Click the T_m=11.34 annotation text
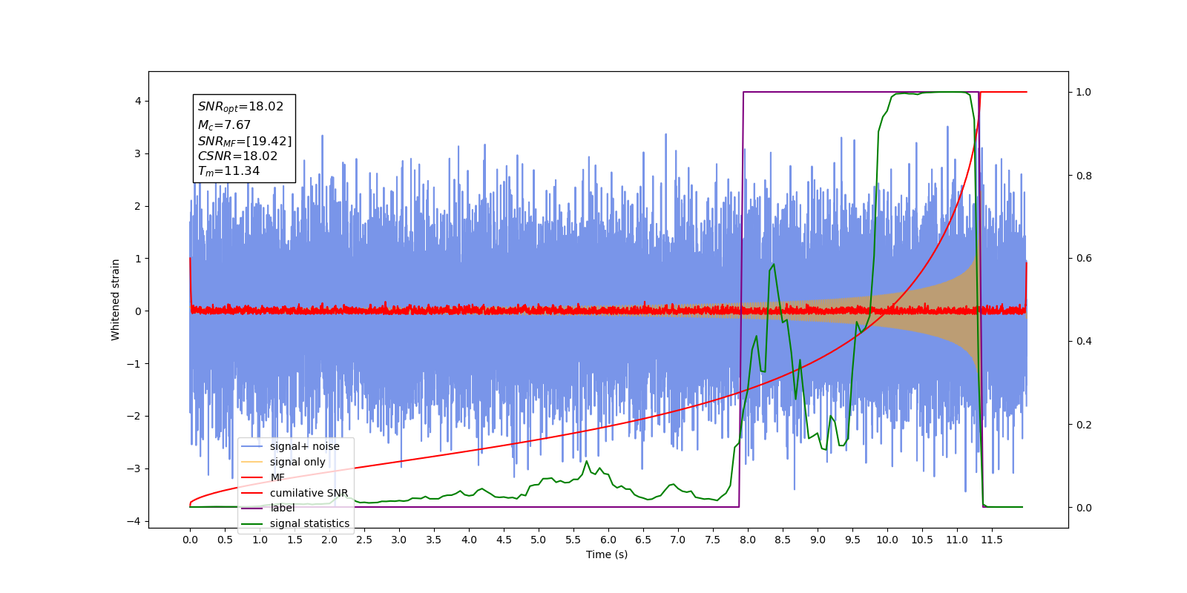 tap(228, 171)
